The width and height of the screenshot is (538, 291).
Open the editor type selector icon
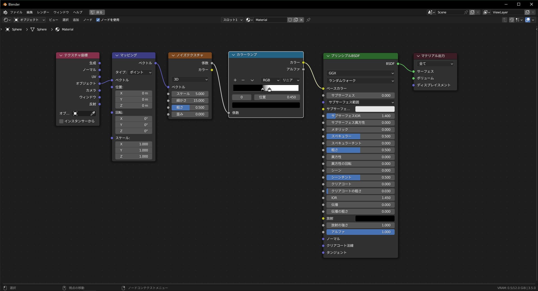click(x=7, y=20)
